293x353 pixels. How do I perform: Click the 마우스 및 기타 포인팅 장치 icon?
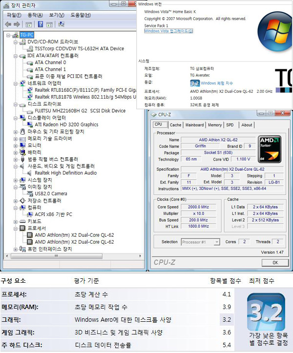point(22,131)
